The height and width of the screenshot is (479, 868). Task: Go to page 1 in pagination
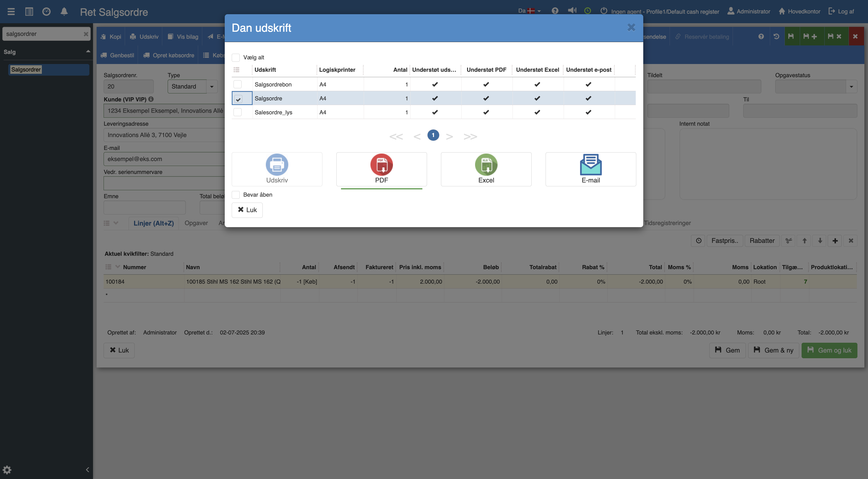(x=433, y=135)
